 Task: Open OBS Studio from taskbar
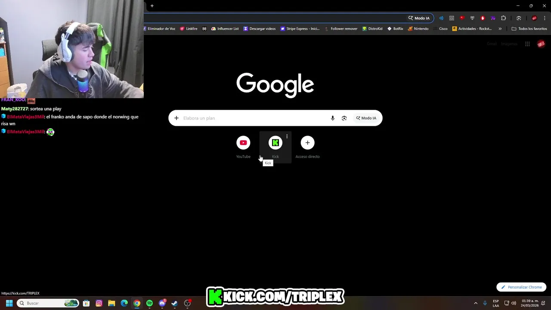coord(187,303)
